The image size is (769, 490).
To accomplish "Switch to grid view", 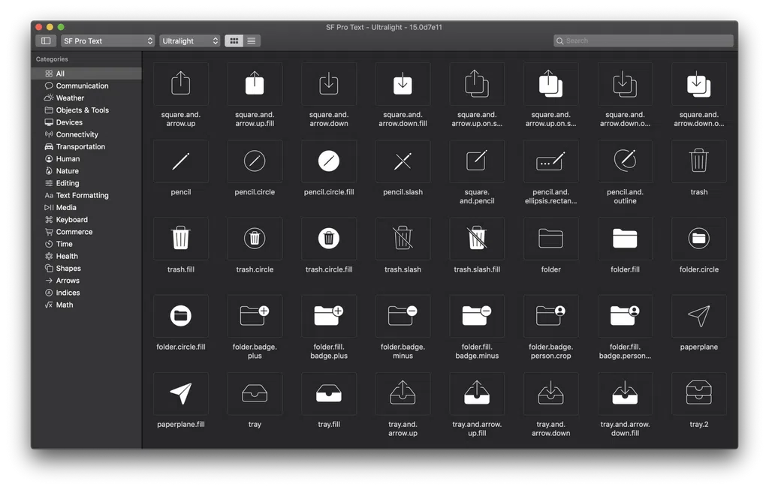I will pyautogui.click(x=234, y=41).
